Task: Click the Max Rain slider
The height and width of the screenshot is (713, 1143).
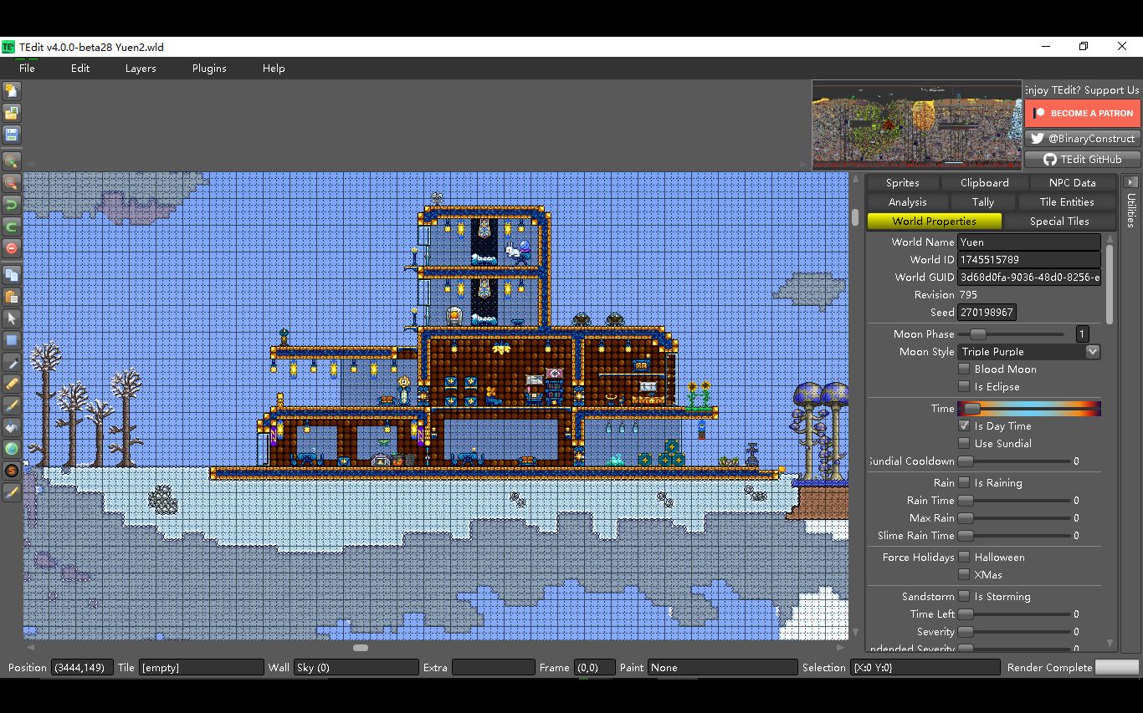Action: point(1015,517)
